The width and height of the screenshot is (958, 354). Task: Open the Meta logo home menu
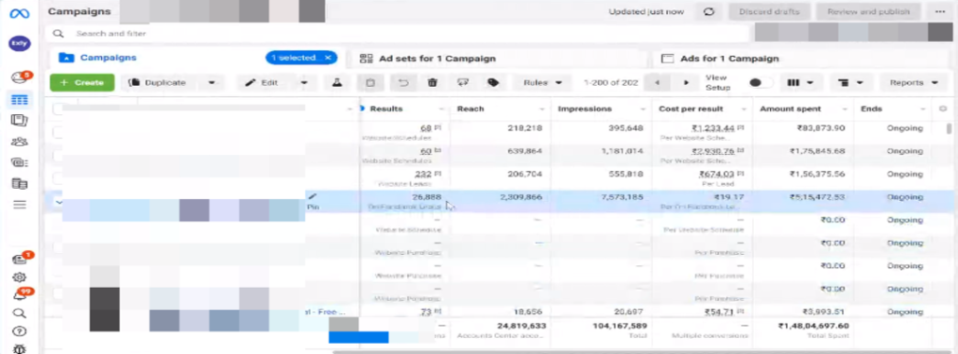pyautogui.click(x=20, y=14)
